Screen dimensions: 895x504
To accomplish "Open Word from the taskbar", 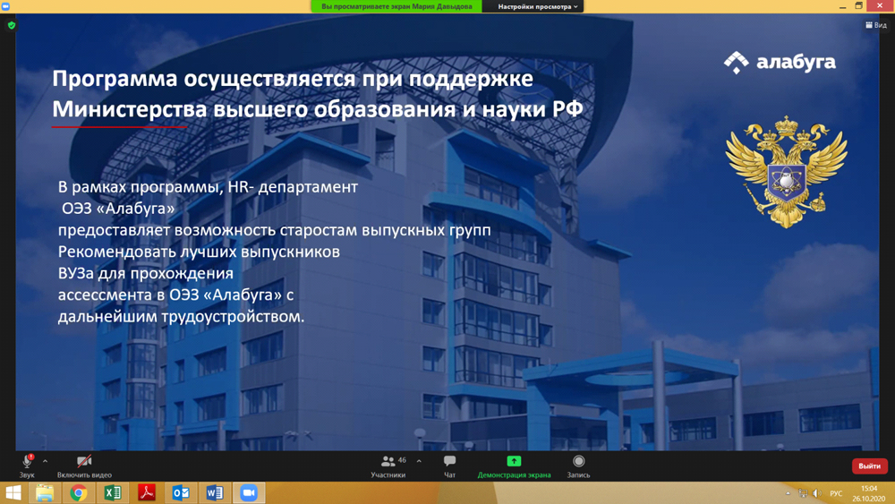I will (x=215, y=492).
